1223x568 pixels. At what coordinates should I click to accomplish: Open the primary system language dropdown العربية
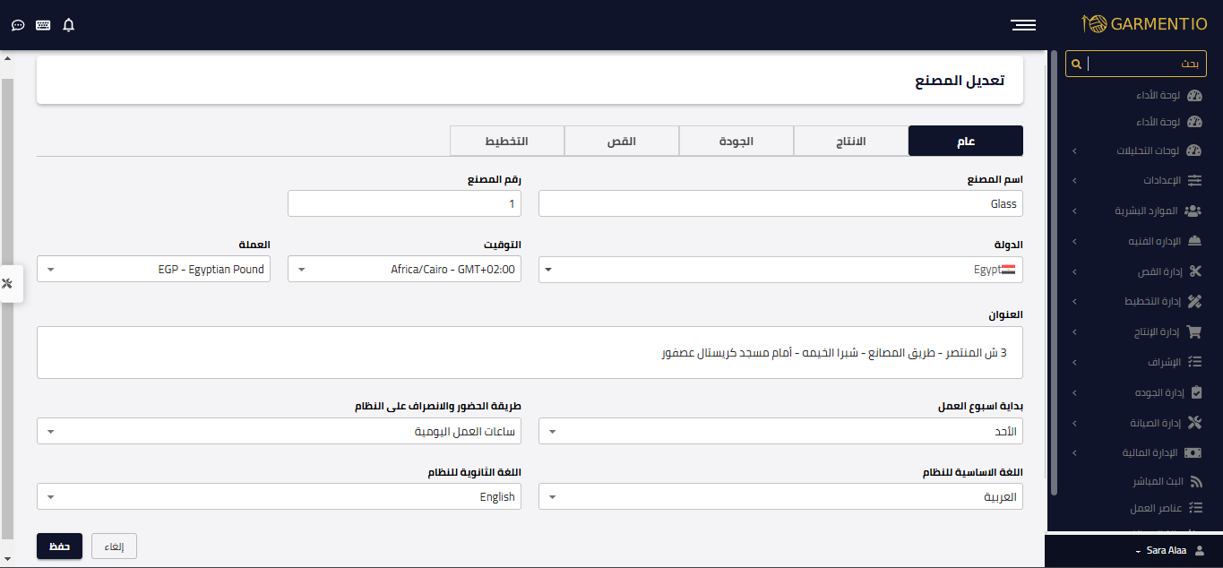[780, 496]
